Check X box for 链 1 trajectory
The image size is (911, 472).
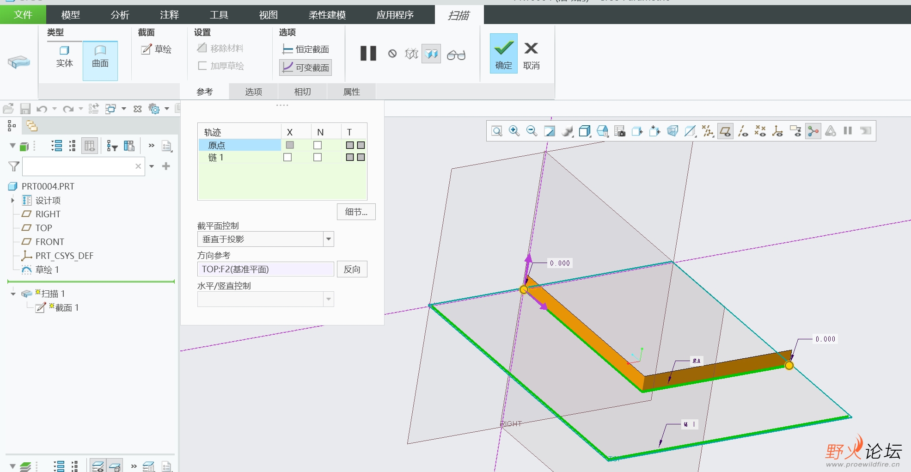click(287, 157)
